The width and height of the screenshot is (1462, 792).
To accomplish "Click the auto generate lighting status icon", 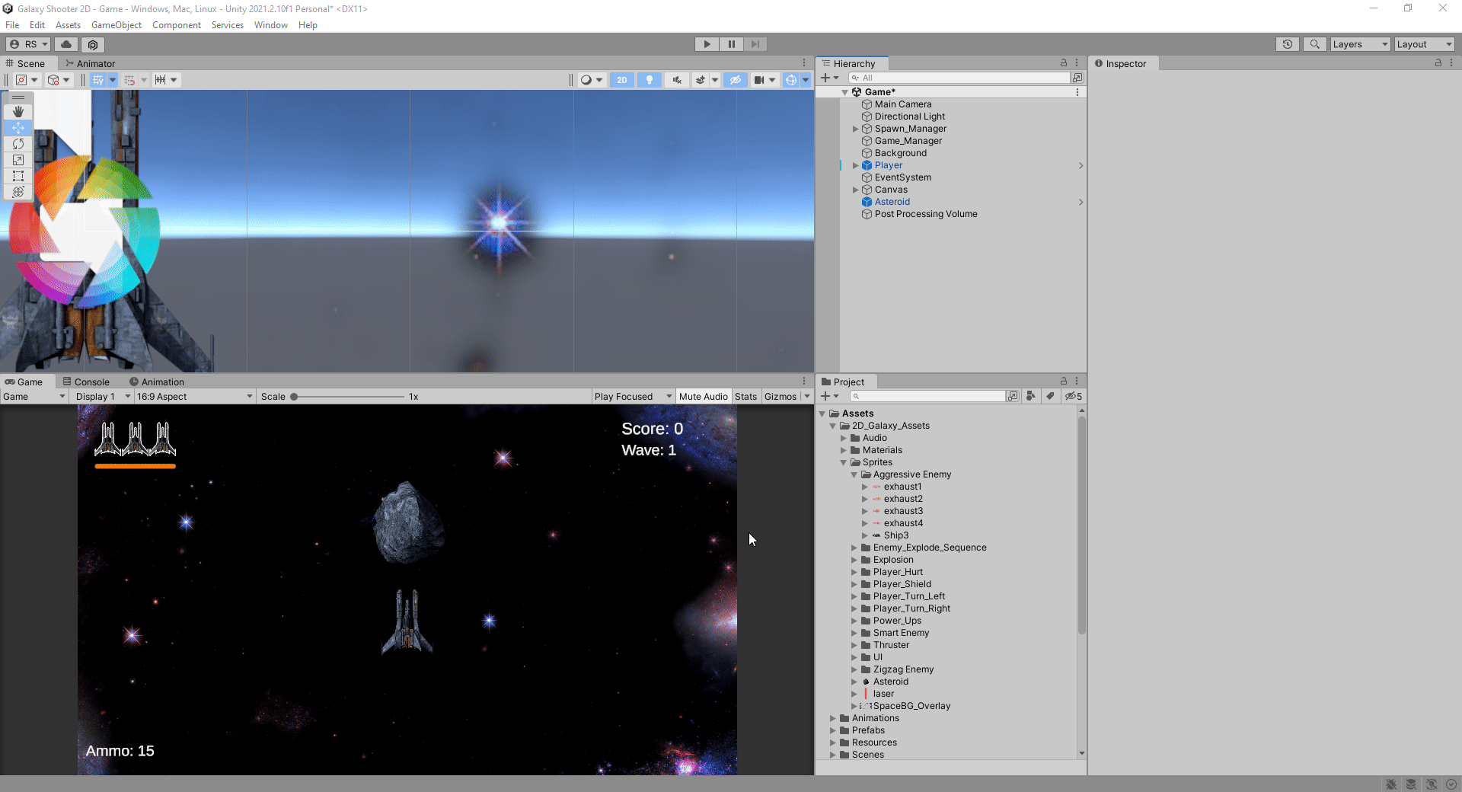I will click(1432, 784).
